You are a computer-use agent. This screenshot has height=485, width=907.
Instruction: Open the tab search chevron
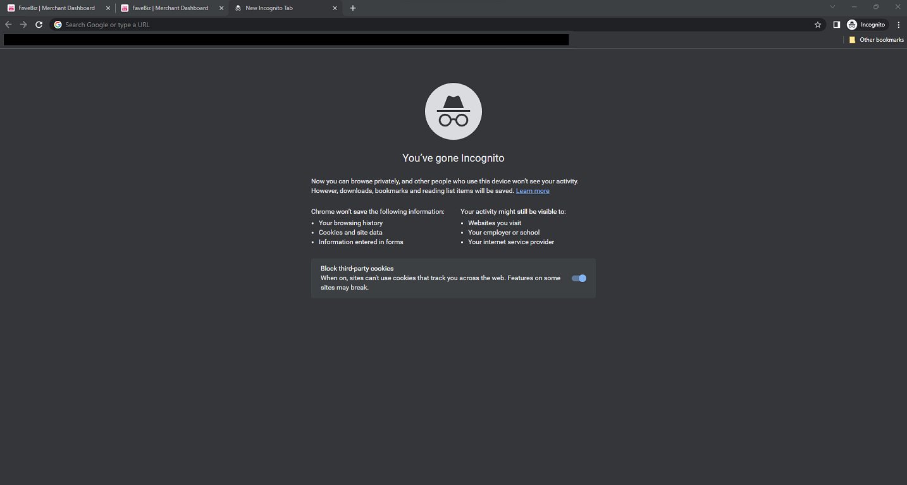[x=832, y=7]
